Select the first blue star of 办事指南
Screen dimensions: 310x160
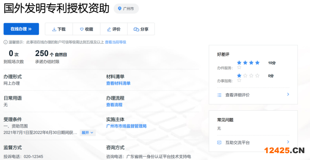pyautogui.click(x=239, y=75)
